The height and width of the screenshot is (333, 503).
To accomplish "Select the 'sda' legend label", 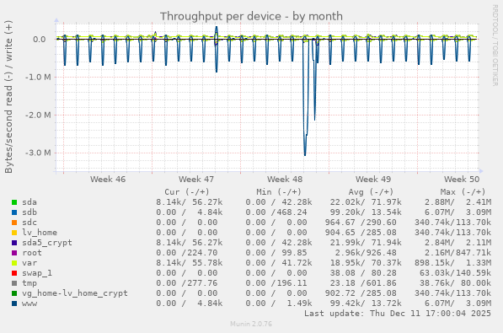I will tap(29, 202).
